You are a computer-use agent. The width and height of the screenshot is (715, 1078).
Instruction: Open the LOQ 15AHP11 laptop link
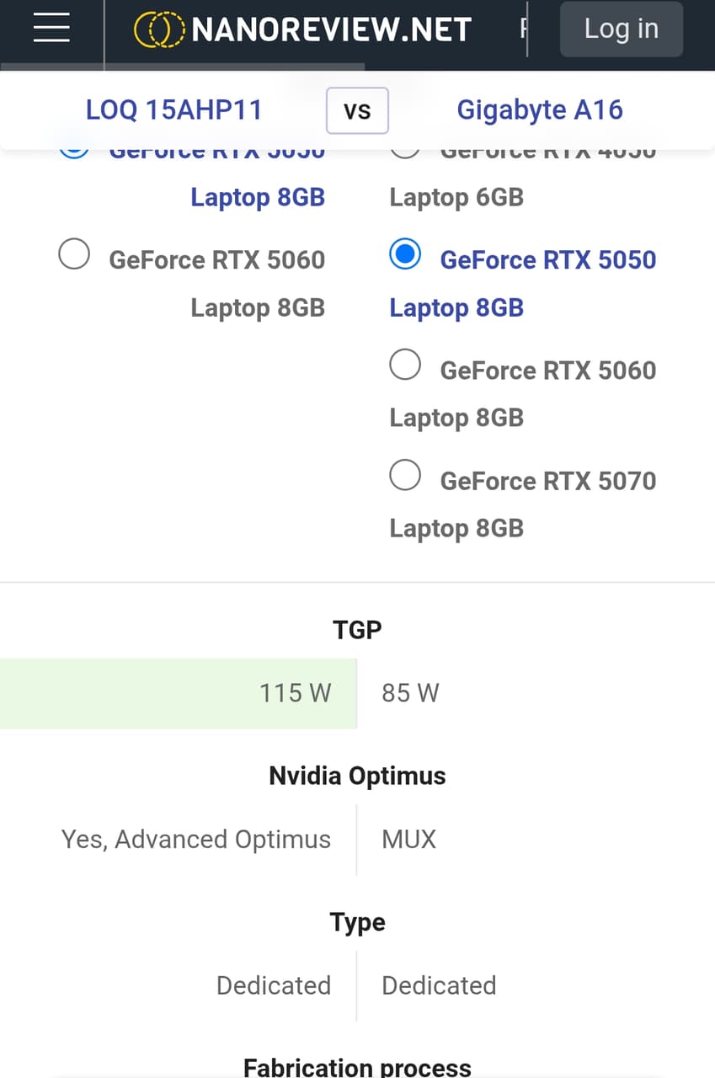point(173,109)
